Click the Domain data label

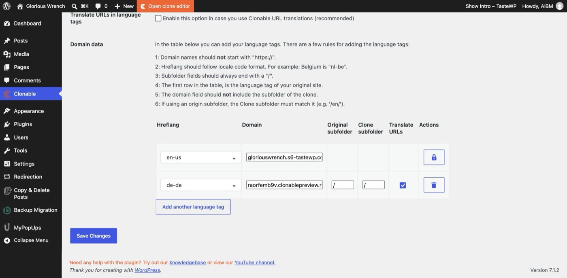(x=87, y=44)
